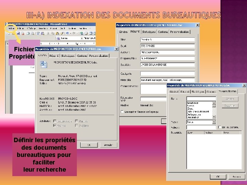Open the Fenêtre menu
This screenshot has width=247, height=185.
pos(83,28)
